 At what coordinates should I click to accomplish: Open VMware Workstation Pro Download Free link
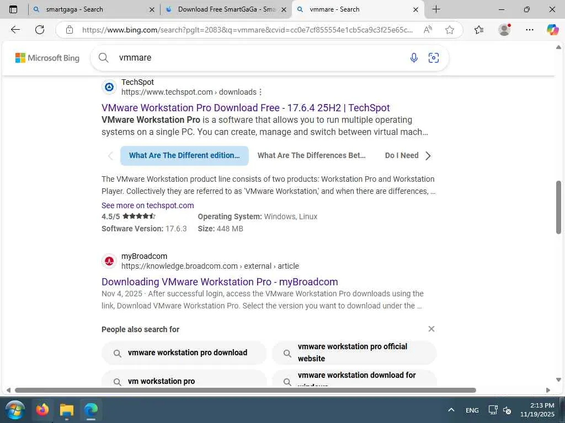coord(246,108)
